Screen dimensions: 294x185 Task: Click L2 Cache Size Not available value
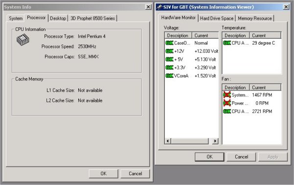pos(90,100)
